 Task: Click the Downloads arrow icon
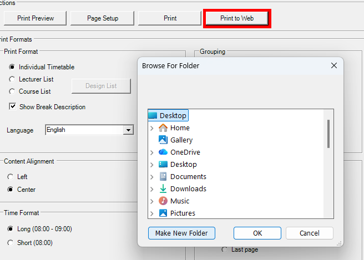pyautogui.click(x=163, y=188)
